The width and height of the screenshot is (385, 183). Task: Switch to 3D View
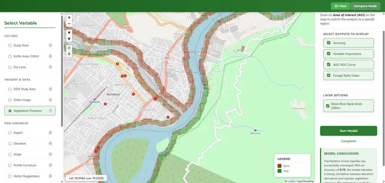click(340, 6)
